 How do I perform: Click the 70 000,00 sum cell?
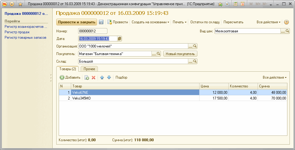tap(272, 98)
